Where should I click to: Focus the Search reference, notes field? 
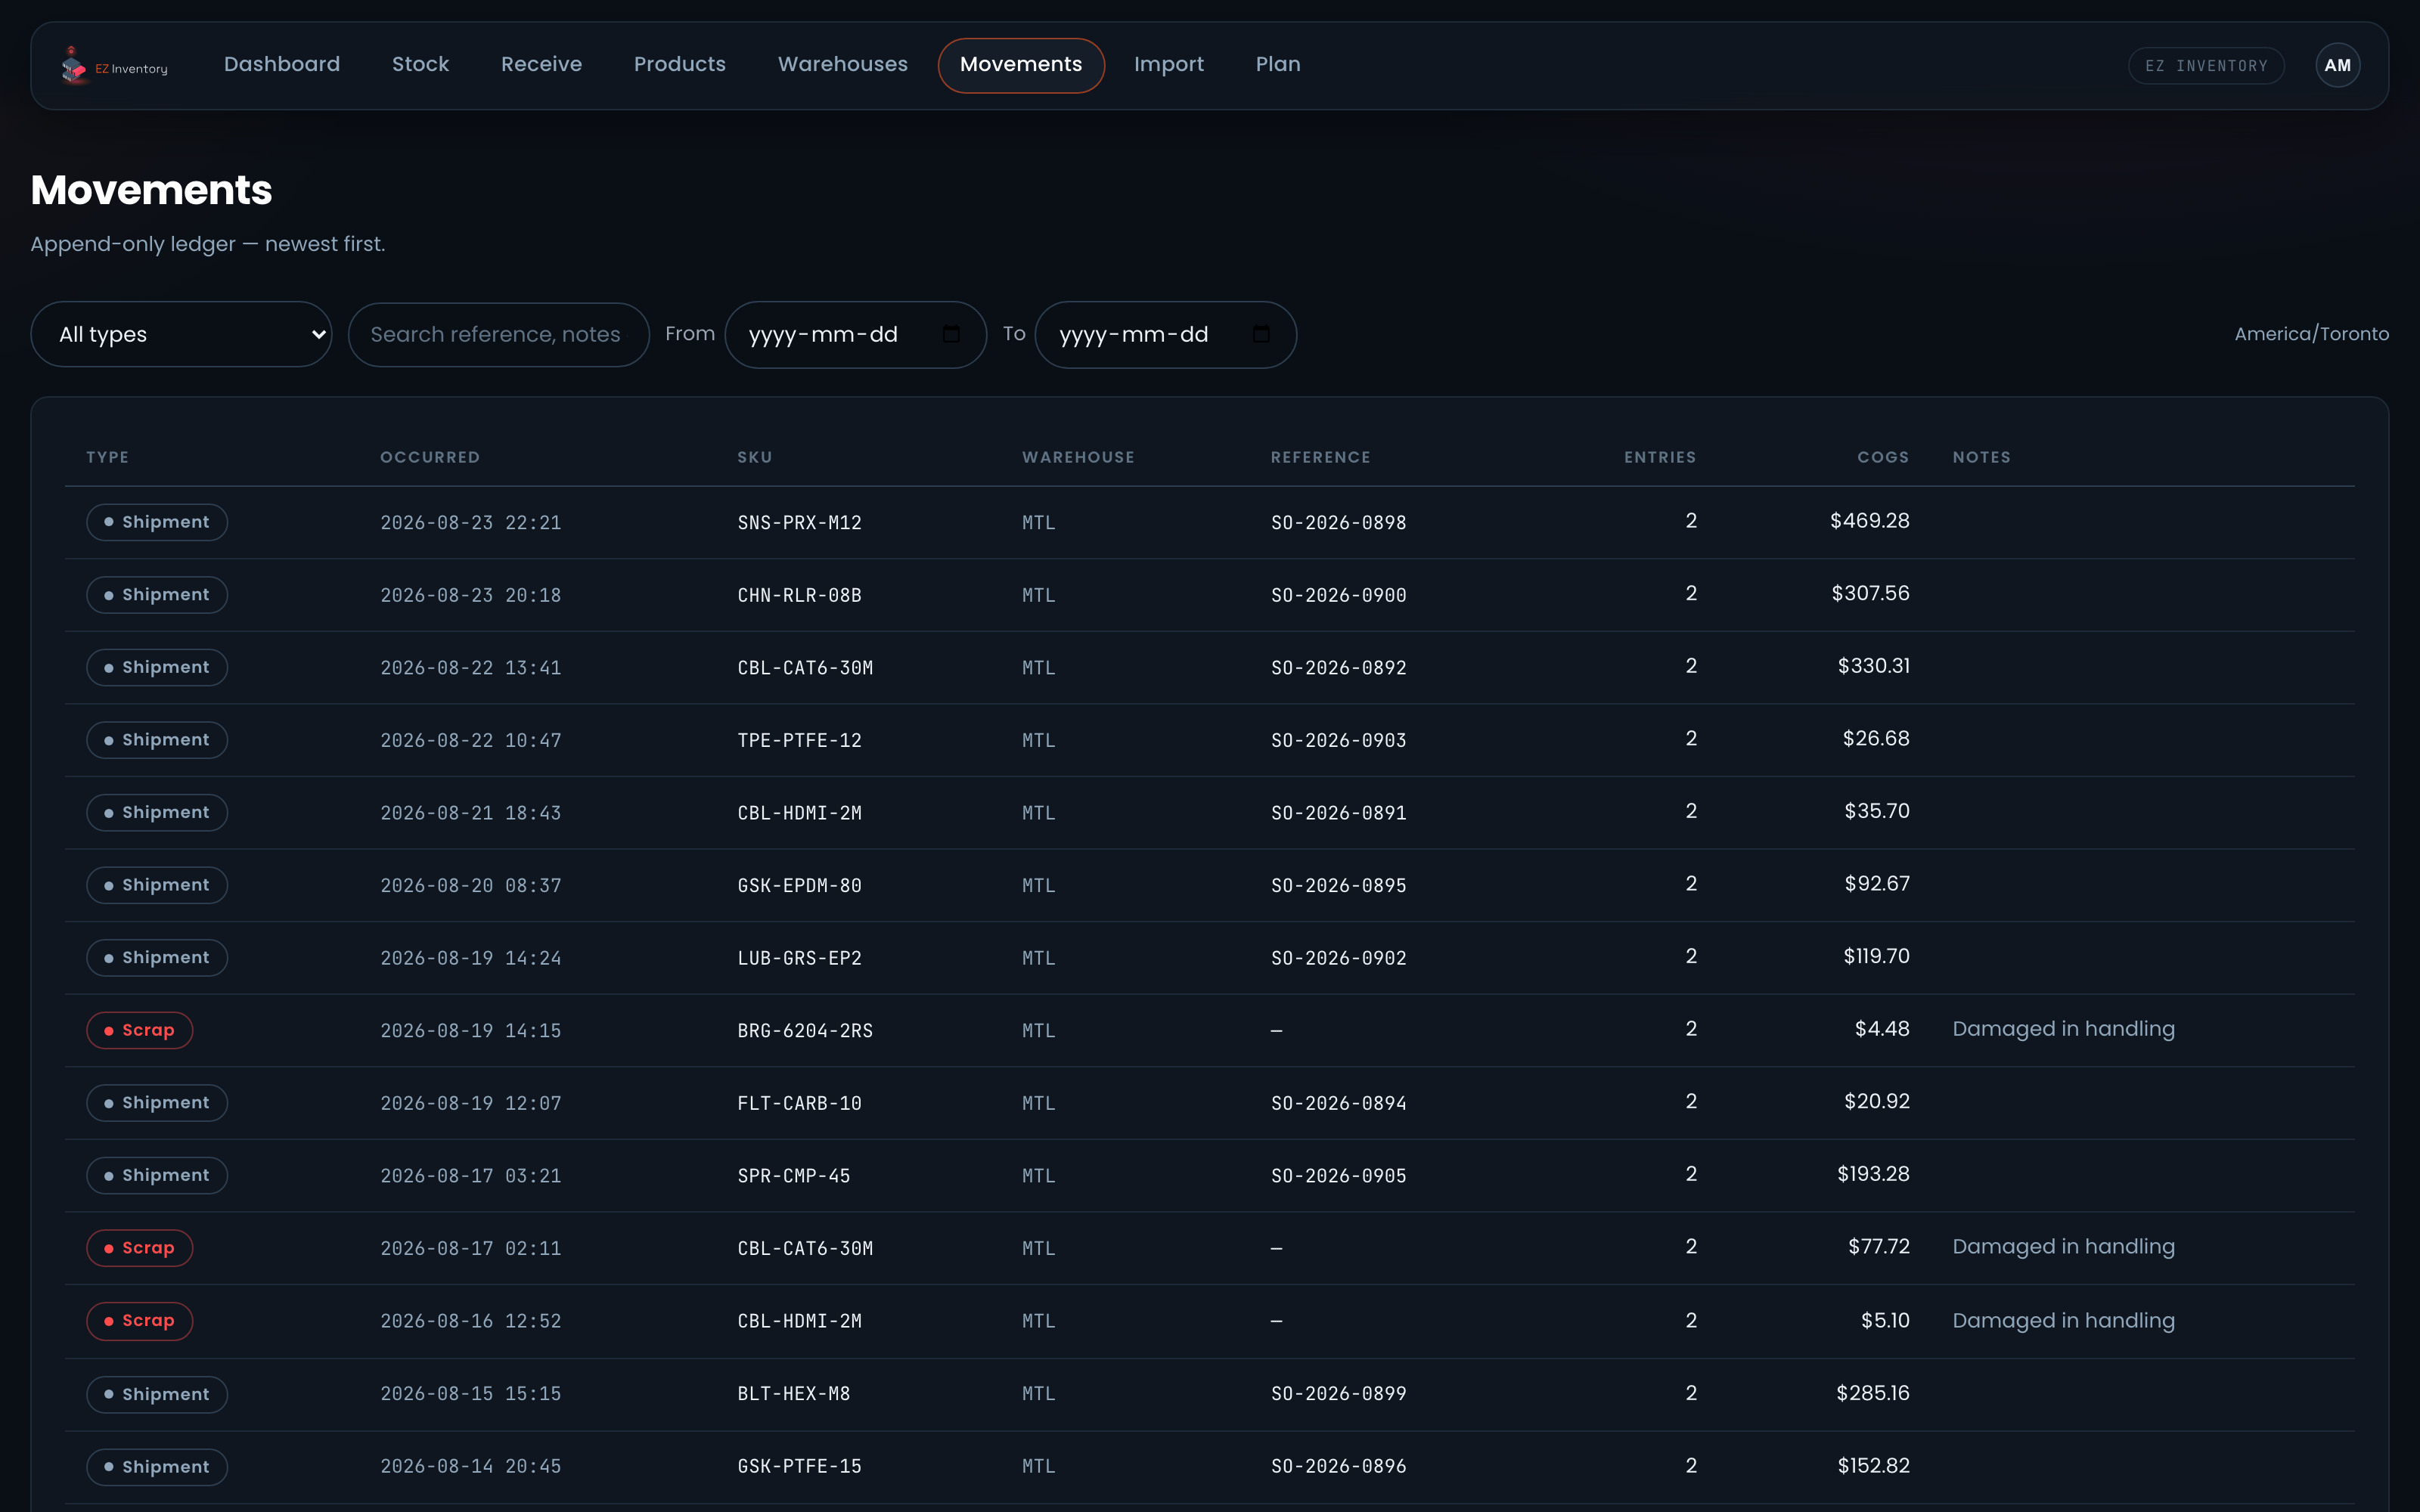498,334
